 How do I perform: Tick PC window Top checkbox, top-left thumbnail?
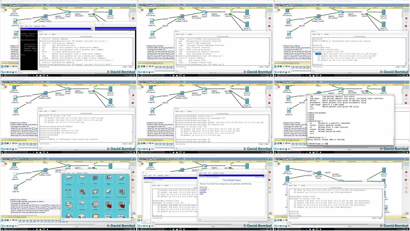point(20,72)
